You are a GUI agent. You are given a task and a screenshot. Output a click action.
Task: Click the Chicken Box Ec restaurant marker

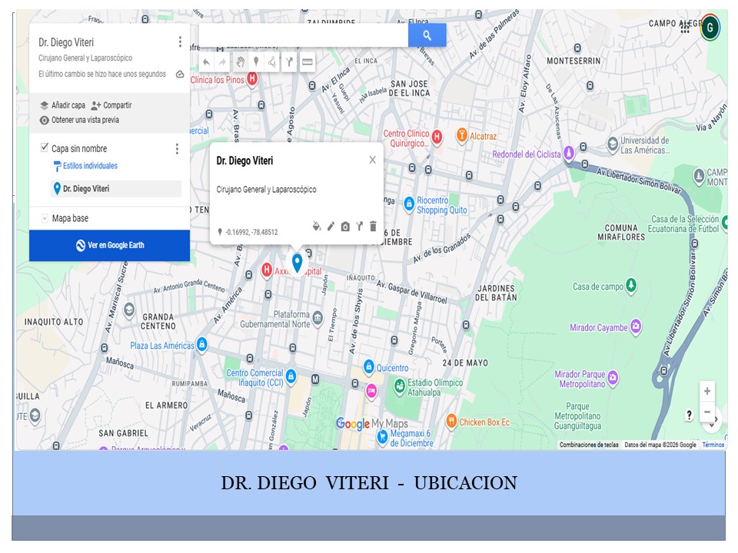451,421
